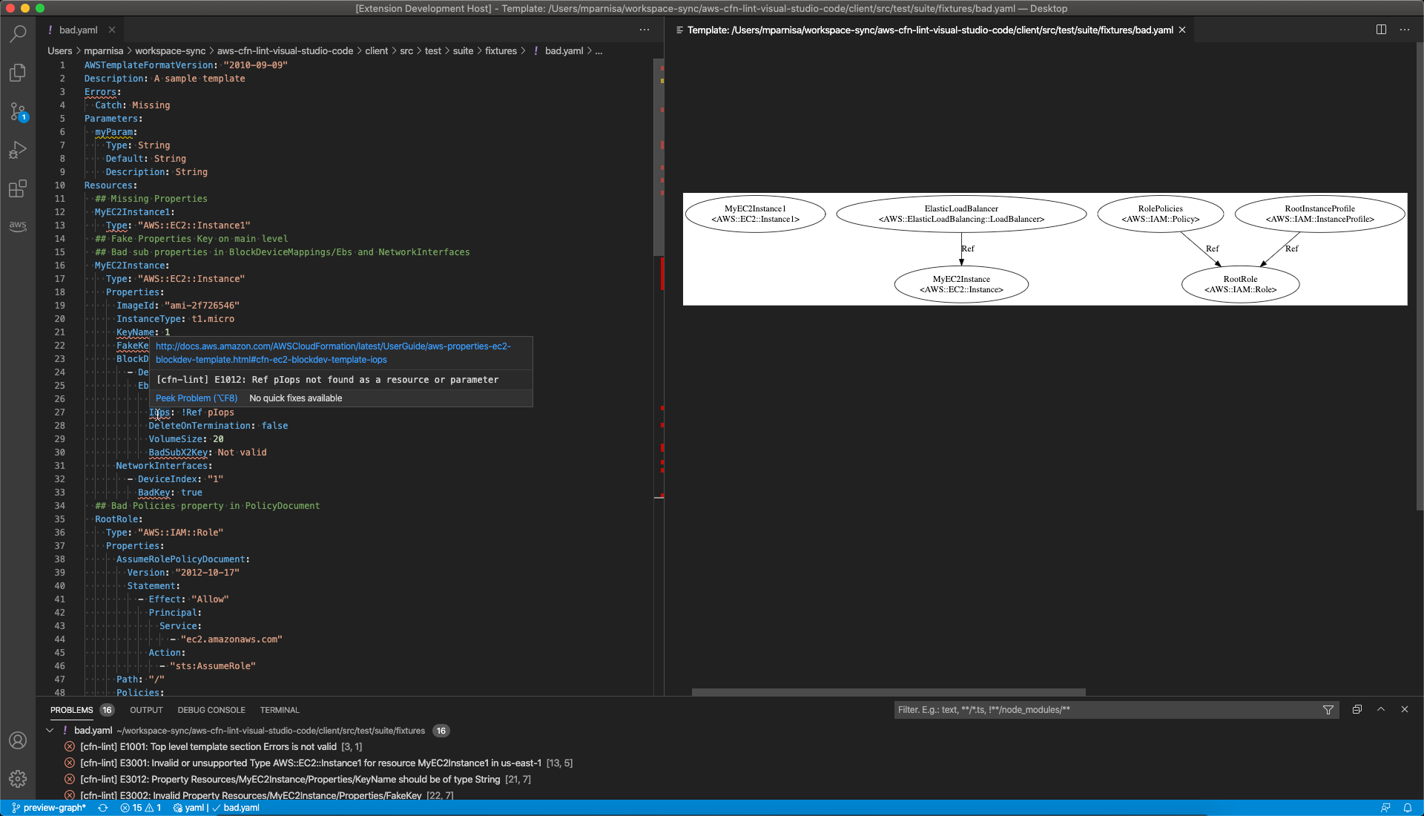Open the Run and Debug view
This screenshot has width=1424, height=816.
[18, 151]
